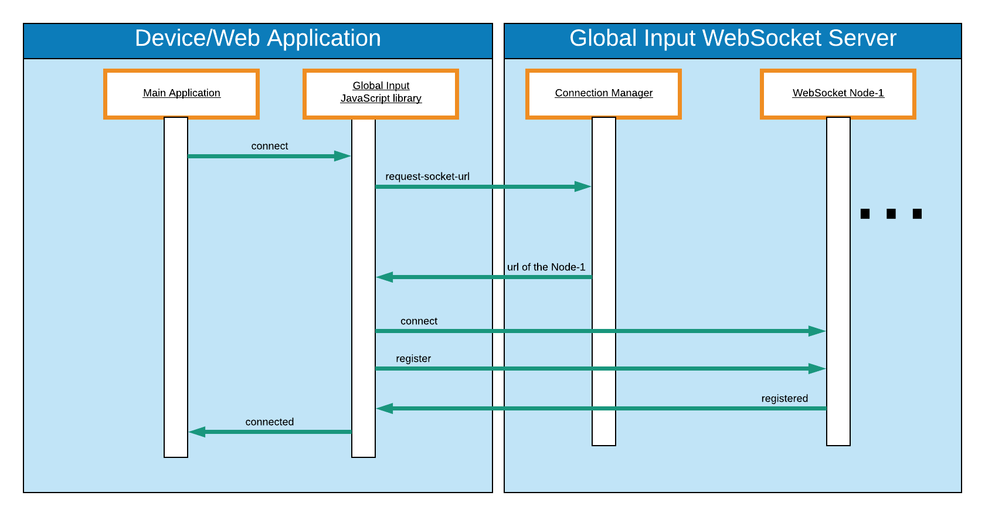
Task: Click arrowhead of the connected arrow
Action: point(198,432)
